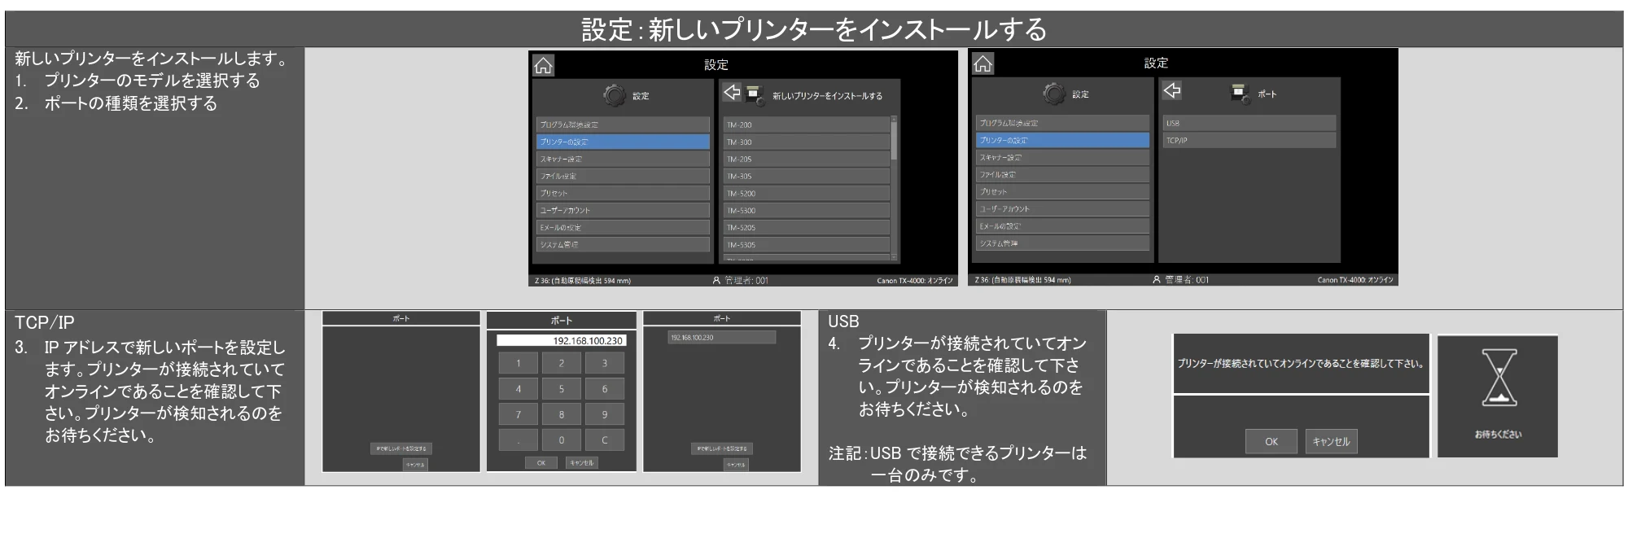Click キャンセル in the empty port dialog
The height and width of the screenshot is (551, 1628).
414,465
